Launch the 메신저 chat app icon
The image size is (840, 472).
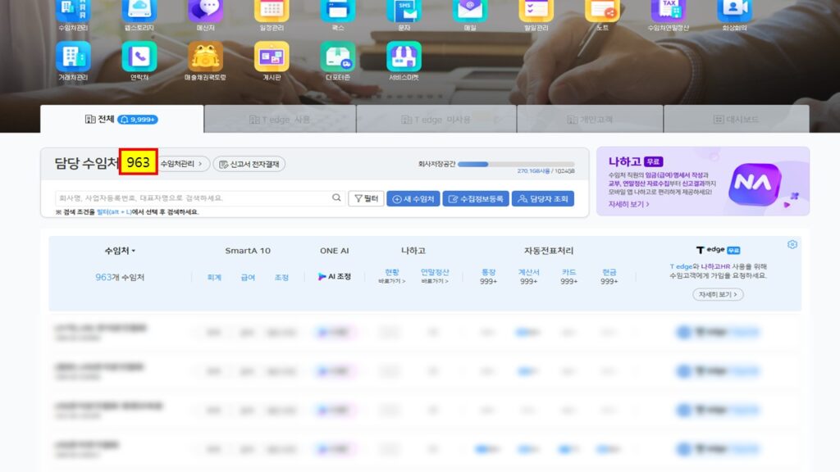(x=205, y=10)
